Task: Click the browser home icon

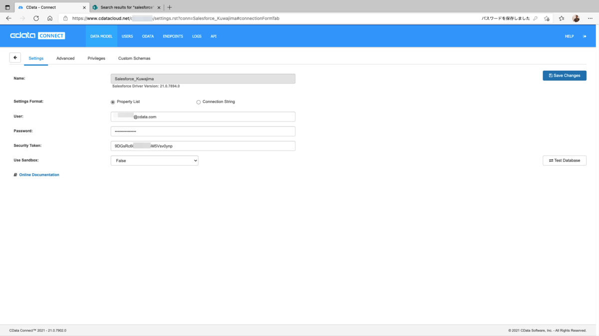Action: pyautogui.click(x=50, y=18)
